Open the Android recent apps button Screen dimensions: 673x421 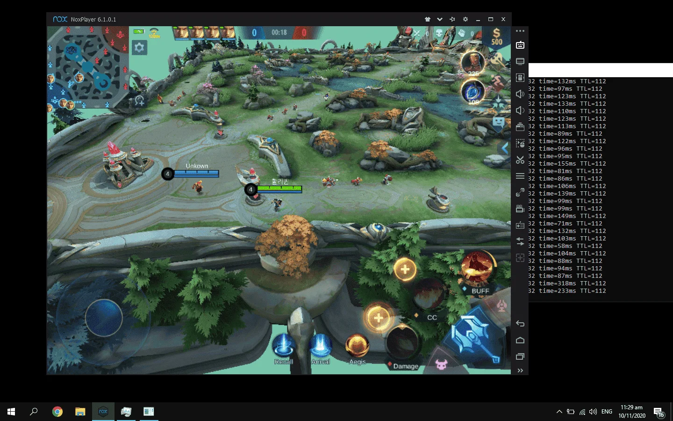point(520,356)
